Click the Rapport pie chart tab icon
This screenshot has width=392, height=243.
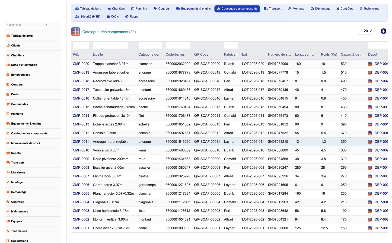(127, 17)
